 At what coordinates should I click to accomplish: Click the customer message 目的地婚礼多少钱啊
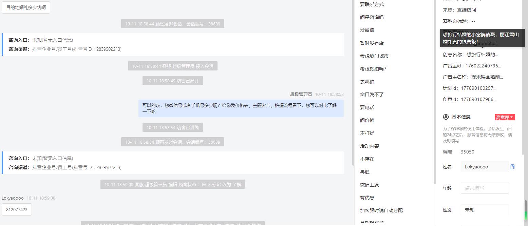point(26,7)
